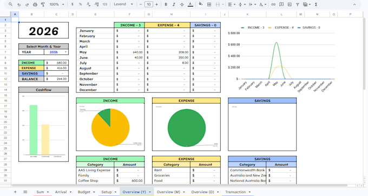Switch to the Overview (D) sheet tab
The image size is (368, 196).
pos(202,192)
